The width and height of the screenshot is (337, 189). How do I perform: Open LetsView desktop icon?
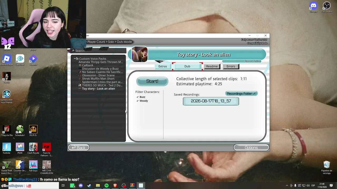tap(20, 60)
